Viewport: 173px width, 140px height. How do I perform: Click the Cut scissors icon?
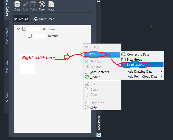(x=86, y=84)
